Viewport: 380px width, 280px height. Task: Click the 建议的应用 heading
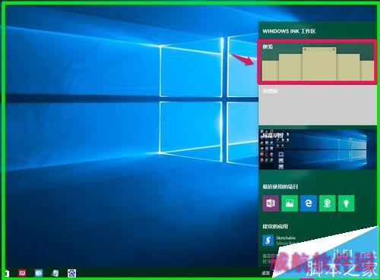tap(275, 226)
